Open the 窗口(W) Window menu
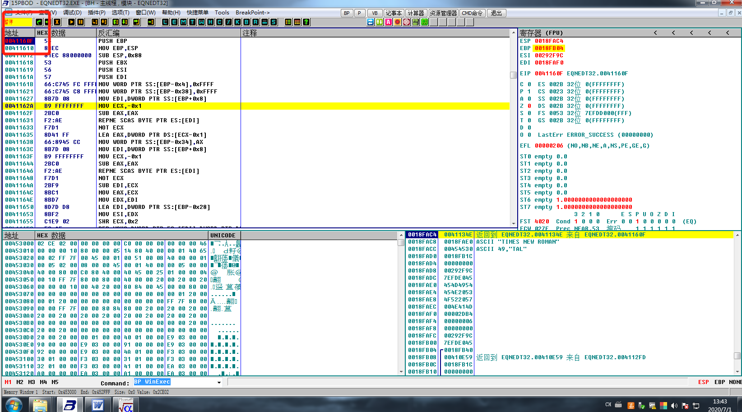Image resolution: width=742 pixels, height=412 pixels. (145, 13)
